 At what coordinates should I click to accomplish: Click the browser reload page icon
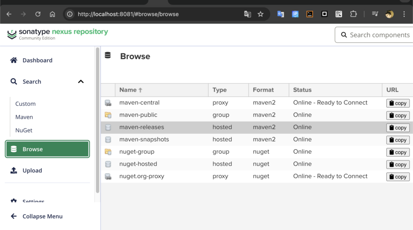pyautogui.click(x=38, y=14)
